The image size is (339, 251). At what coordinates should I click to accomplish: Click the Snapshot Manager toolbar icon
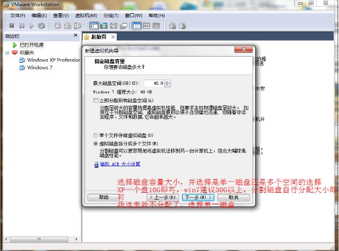click(x=77, y=26)
